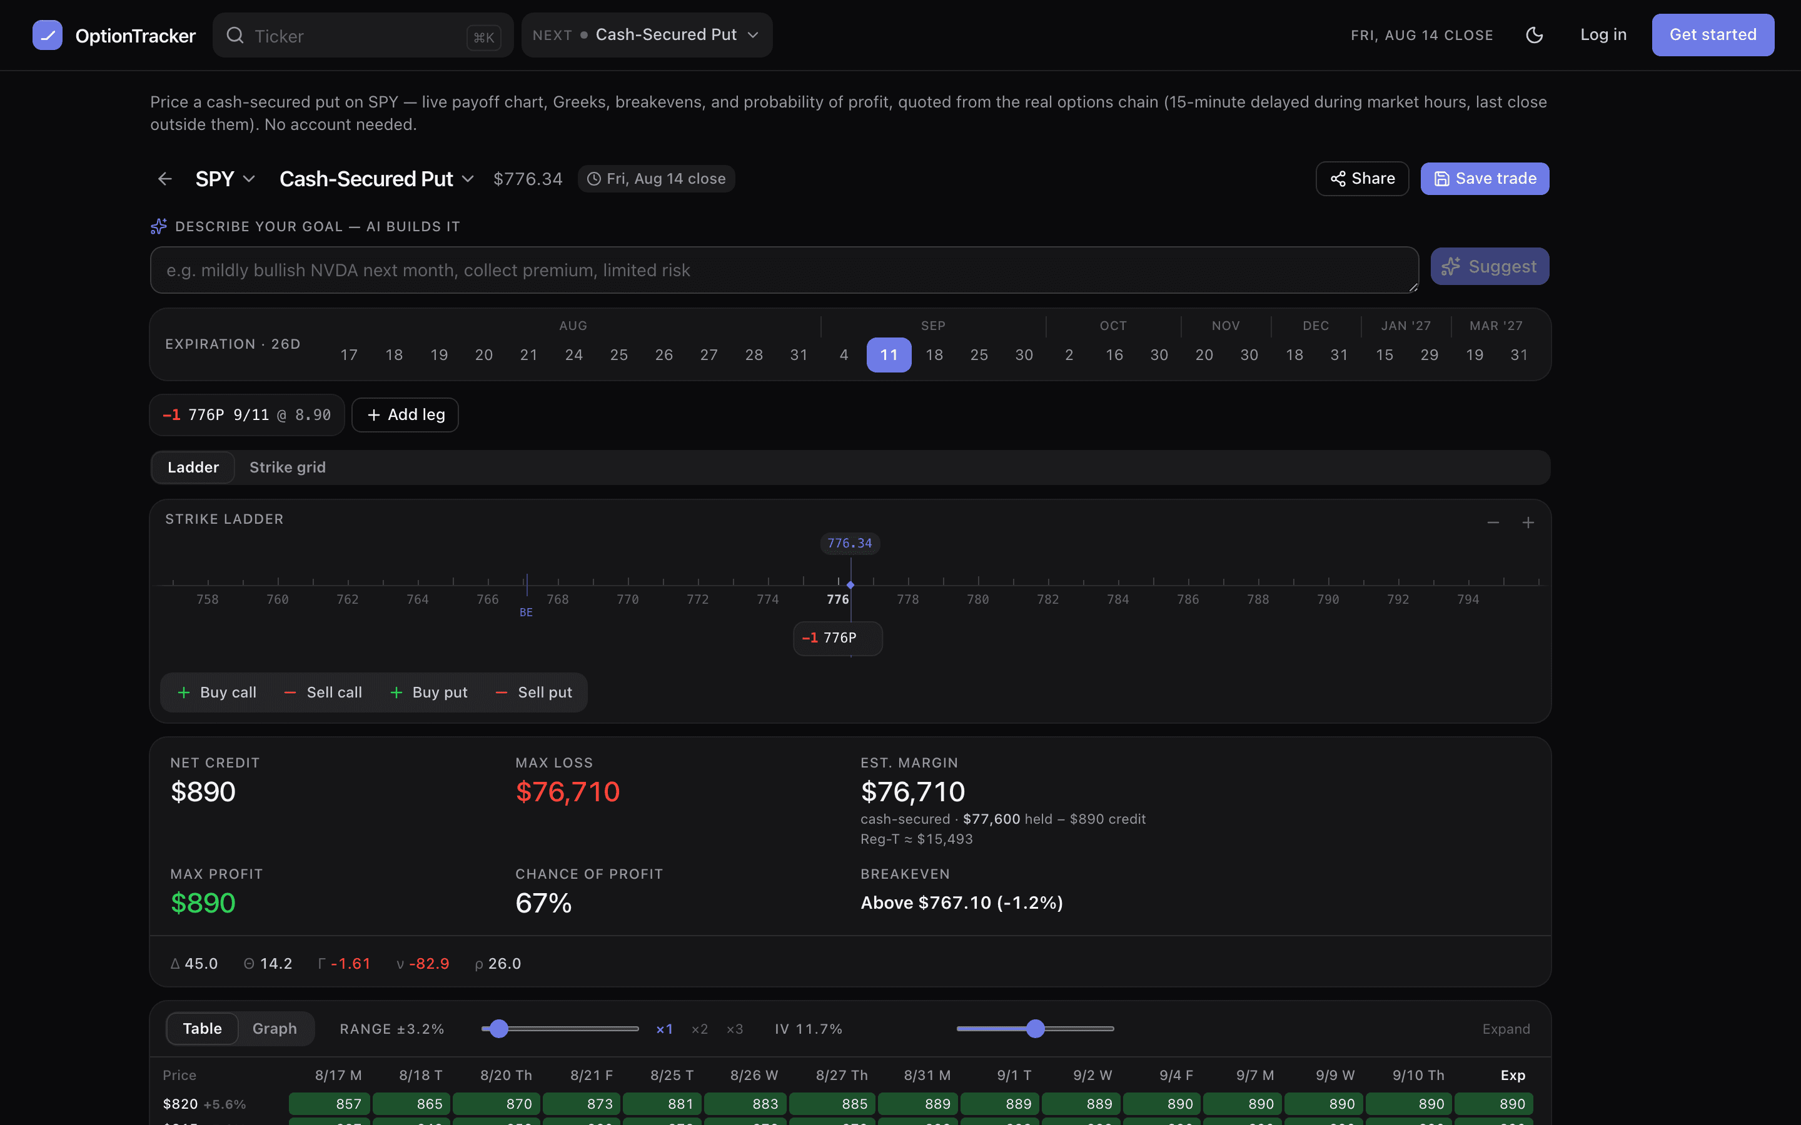Click the Share button

1362,179
